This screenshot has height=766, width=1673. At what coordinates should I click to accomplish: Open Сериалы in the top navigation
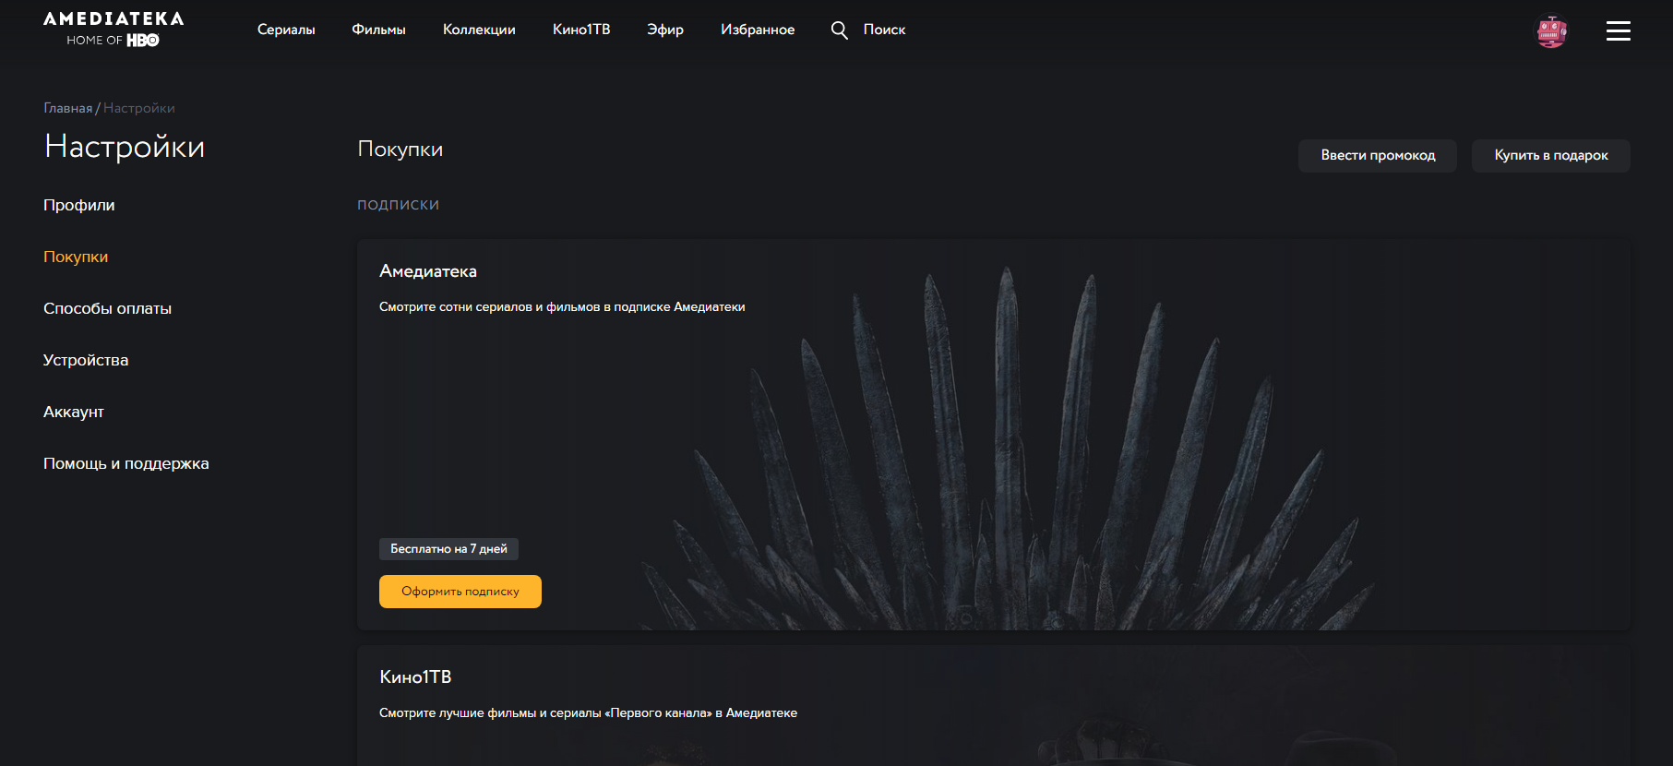(x=286, y=30)
